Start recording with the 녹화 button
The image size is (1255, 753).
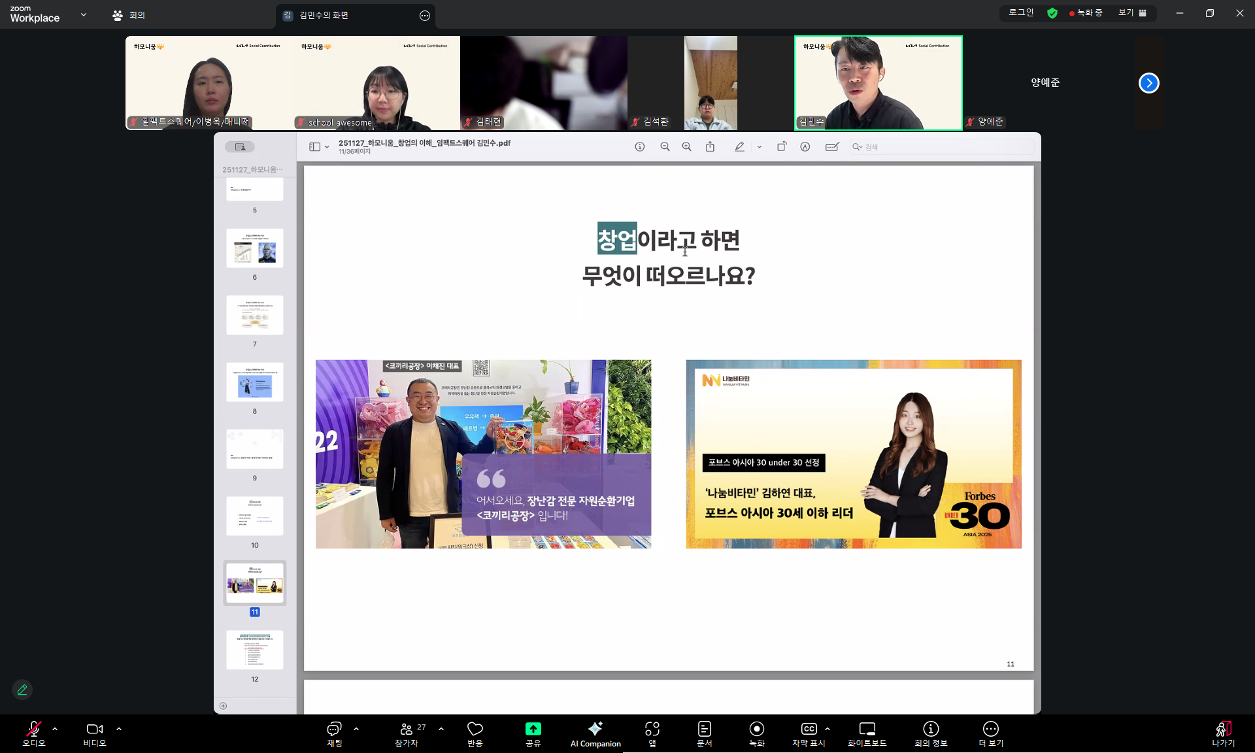click(x=756, y=733)
